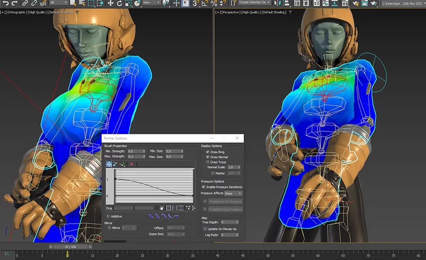426x260 pixels.
Task: Click the Redo arrow icon
Action: coord(14,3)
